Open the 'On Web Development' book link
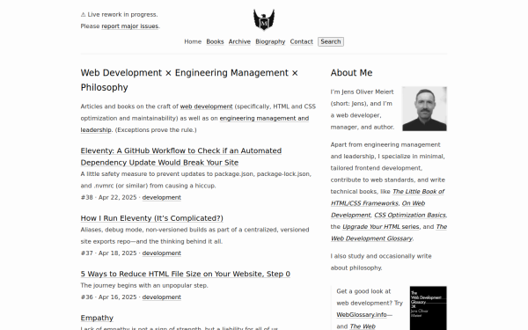 pos(378,209)
